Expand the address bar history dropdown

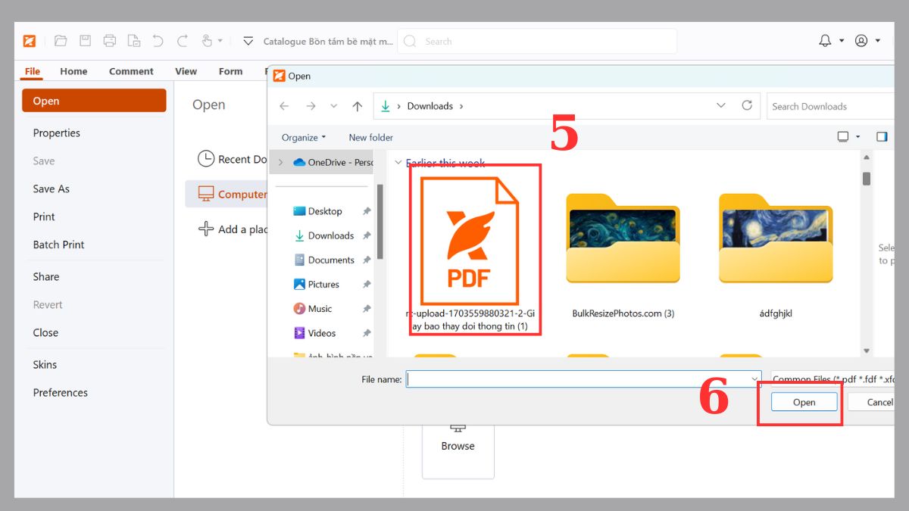point(720,106)
